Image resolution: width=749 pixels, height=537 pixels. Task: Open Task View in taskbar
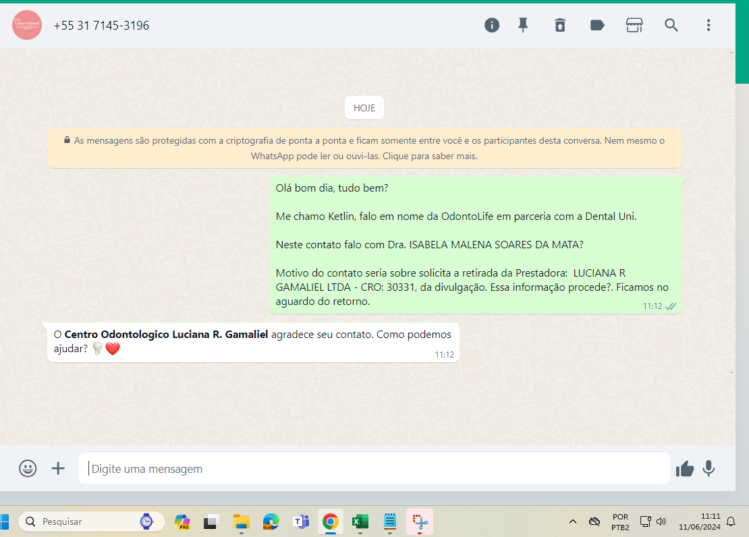(x=211, y=521)
